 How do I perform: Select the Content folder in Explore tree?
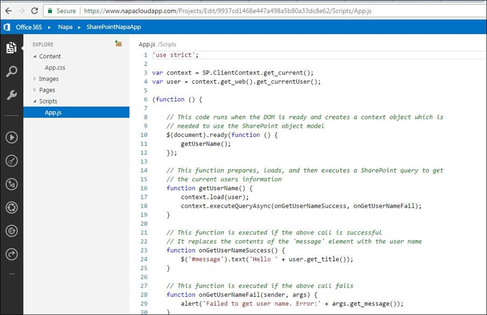click(49, 56)
